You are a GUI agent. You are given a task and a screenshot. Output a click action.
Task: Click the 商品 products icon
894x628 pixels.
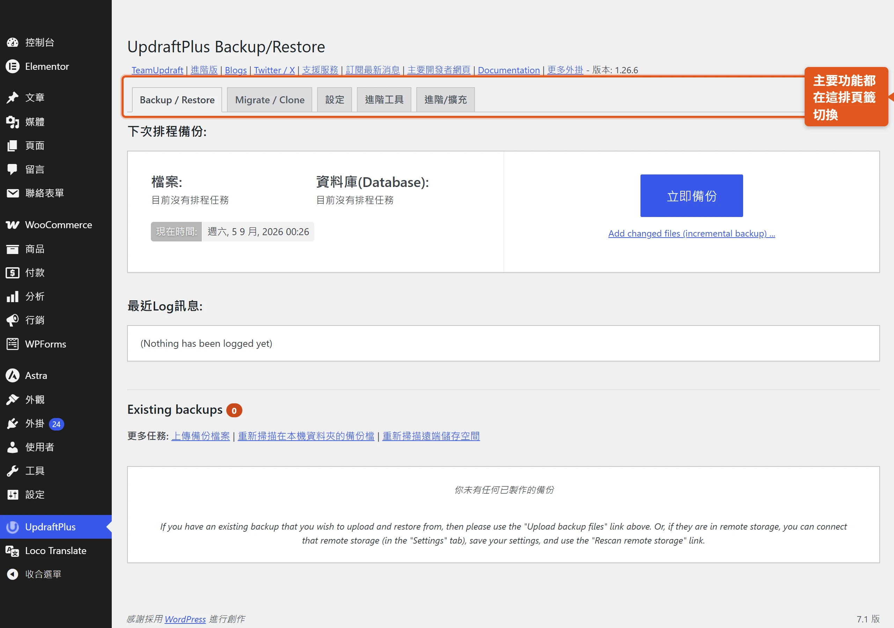pyautogui.click(x=13, y=249)
